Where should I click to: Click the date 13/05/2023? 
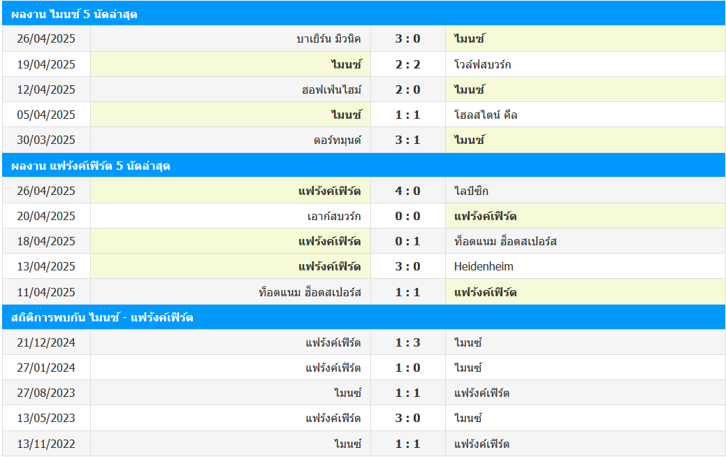[x=46, y=418]
